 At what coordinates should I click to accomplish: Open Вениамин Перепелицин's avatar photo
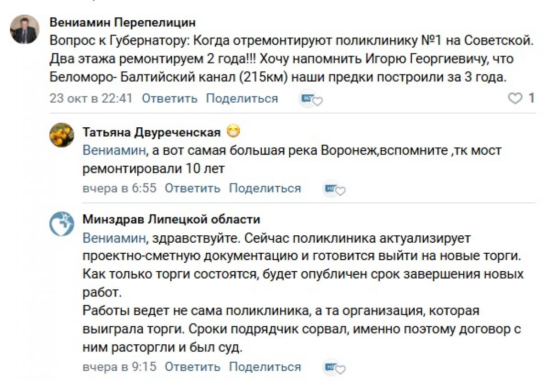[x=25, y=29]
